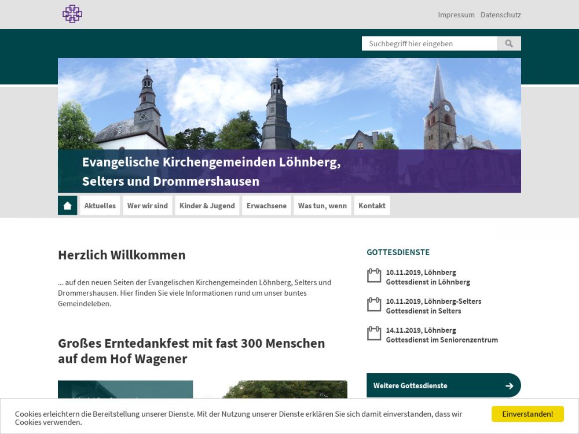Open Gottesdienst in Selters event link
This screenshot has width=579, height=434.
pyautogui.click(x=423, y=311)
